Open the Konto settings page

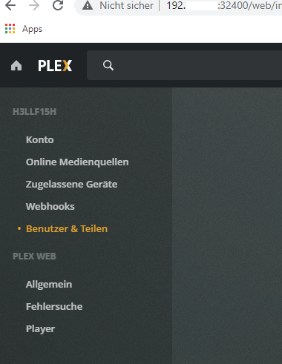[x=40, y=140]
